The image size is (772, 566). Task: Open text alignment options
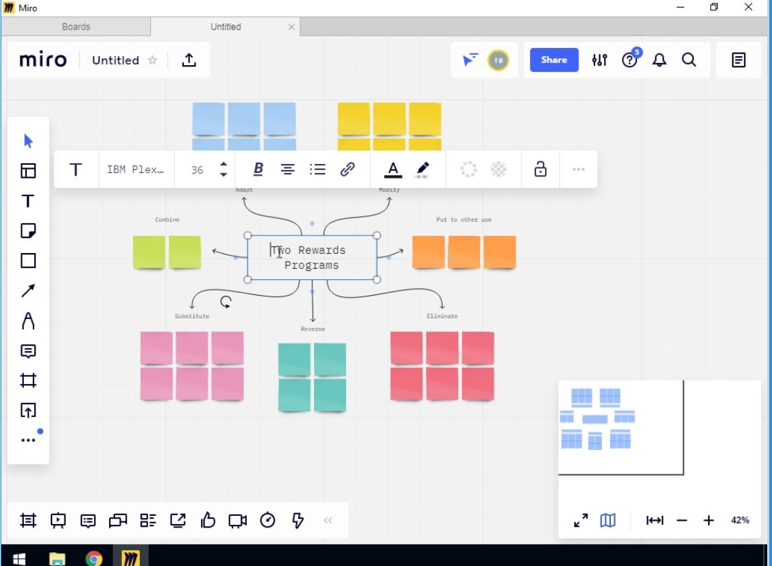[x=287, y=169]
